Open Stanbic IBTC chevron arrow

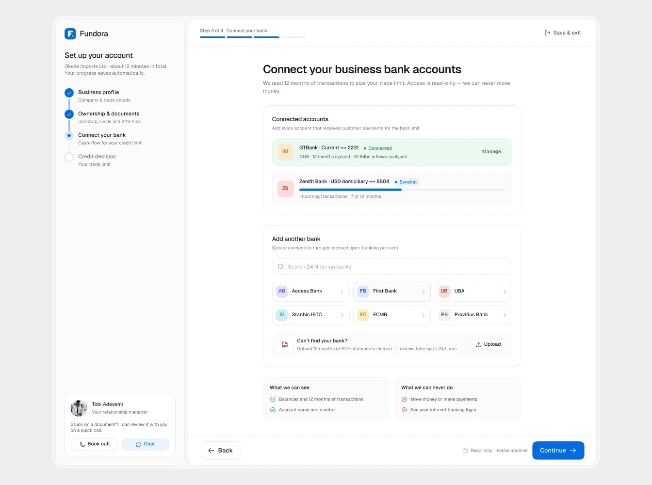point(342,315)
